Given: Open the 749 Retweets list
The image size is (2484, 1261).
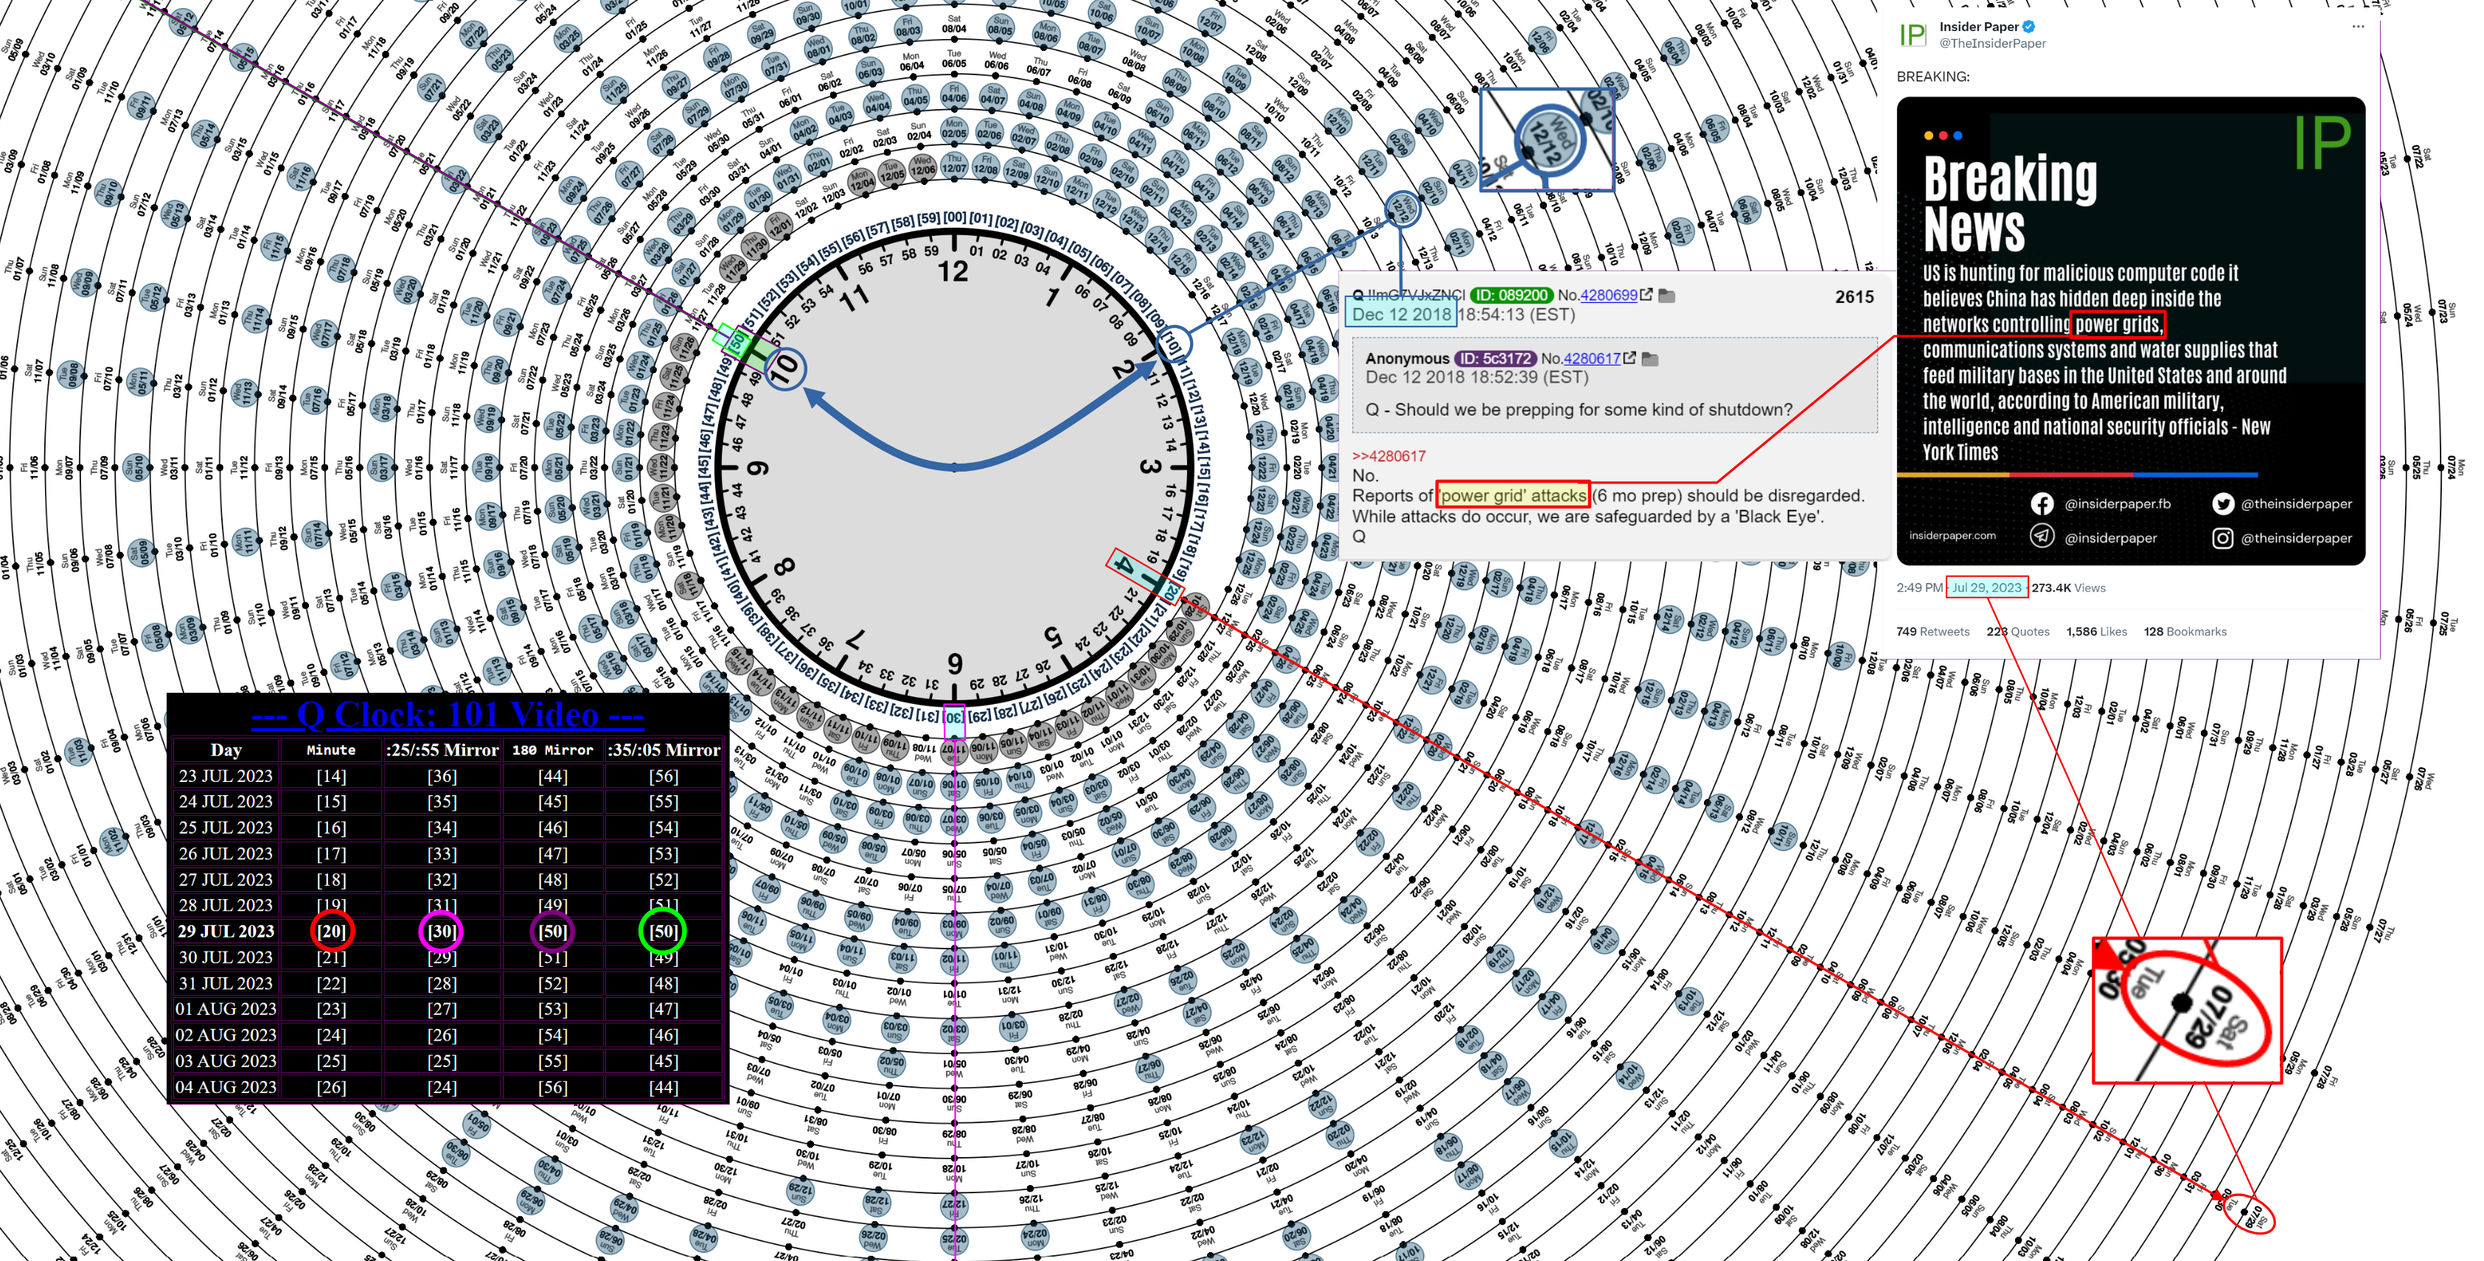Looking at the screenshot, I should (x=1932, y=632).
